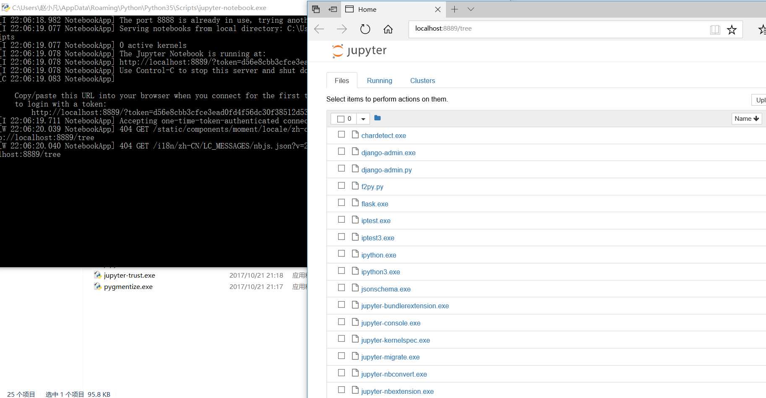
Task: Open the selection dropdown arrow next to count
Action: 363,119
